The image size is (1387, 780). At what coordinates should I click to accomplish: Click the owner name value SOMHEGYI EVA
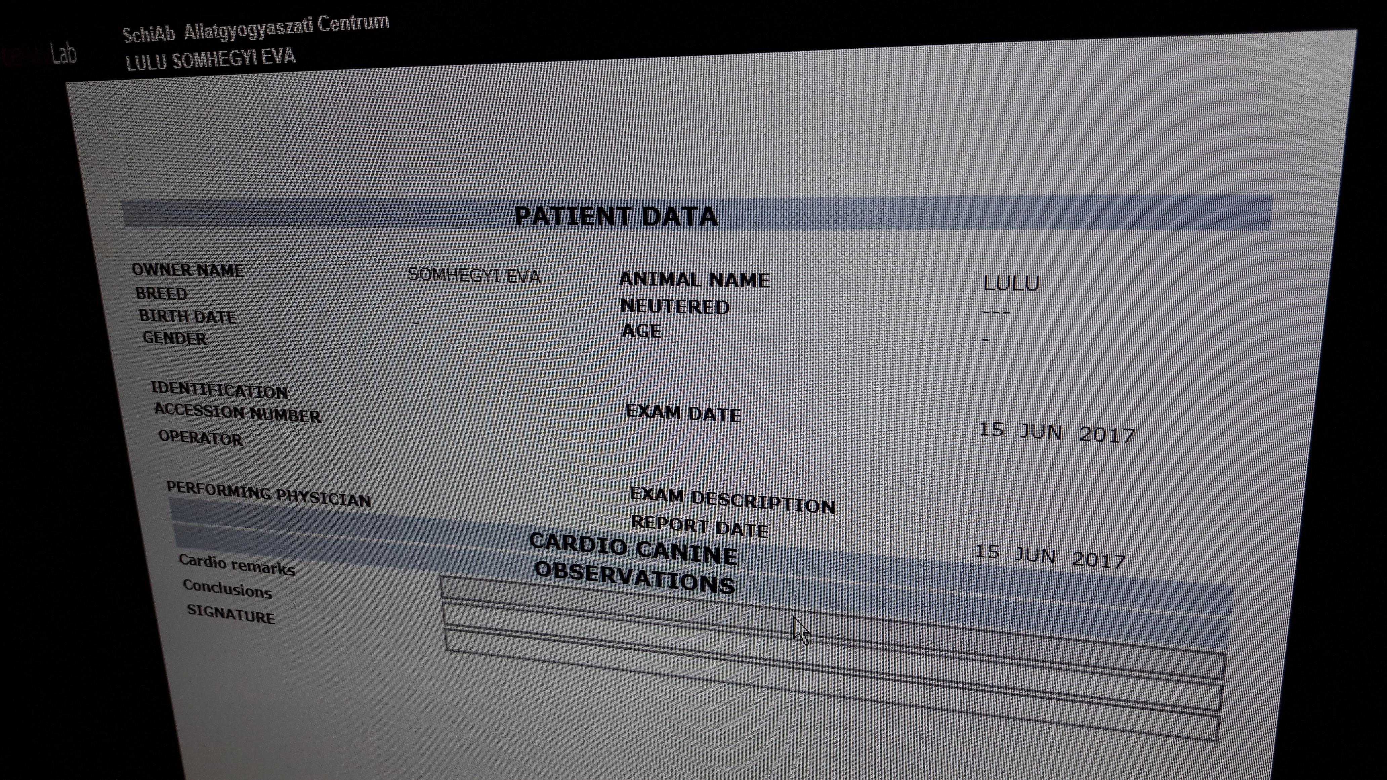click(474, 275)
